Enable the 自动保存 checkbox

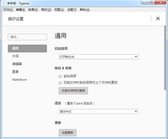tap(60, 76)
